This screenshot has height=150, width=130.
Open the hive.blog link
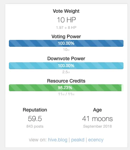57,140
